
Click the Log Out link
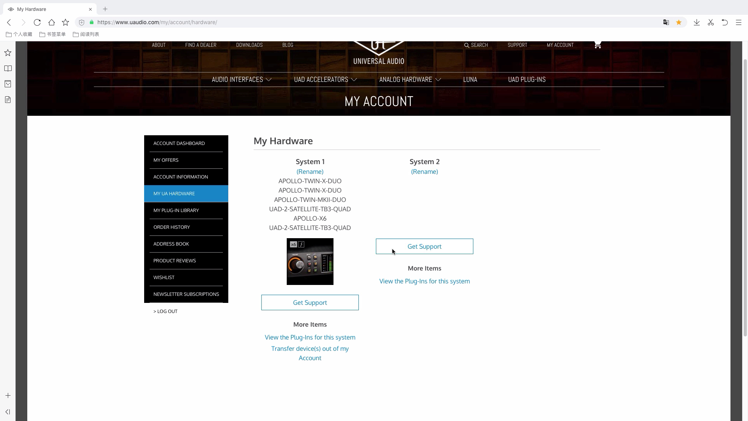[x=166, y=311]
